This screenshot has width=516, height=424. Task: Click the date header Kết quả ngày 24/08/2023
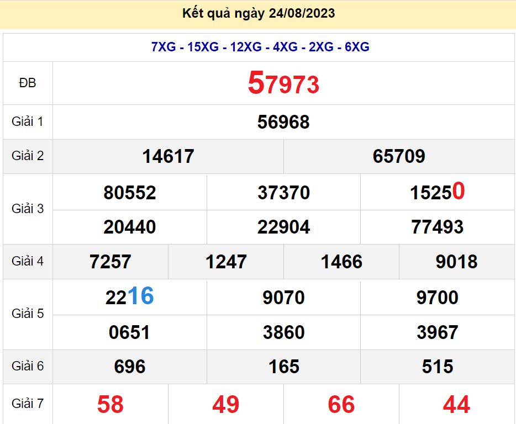point(257,13)
